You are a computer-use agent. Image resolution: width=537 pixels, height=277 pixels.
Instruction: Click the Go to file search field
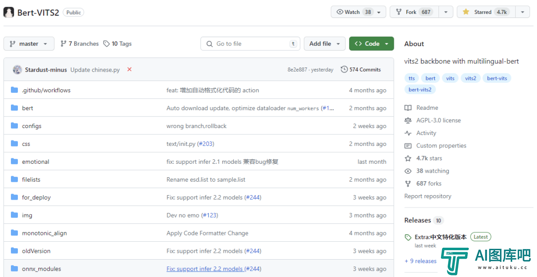(250, 44)
